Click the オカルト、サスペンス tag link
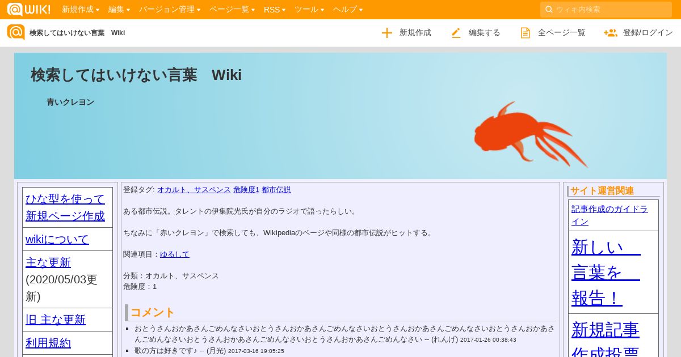Screen dimensions: 681x357 [x=194, y=190]
